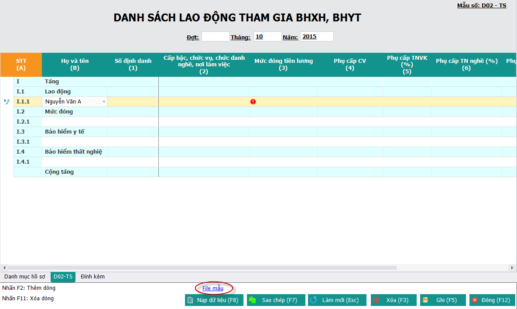The image size is (517, 309).
Task: Click the I.4.1 row number cell
Action: (27, 162)
